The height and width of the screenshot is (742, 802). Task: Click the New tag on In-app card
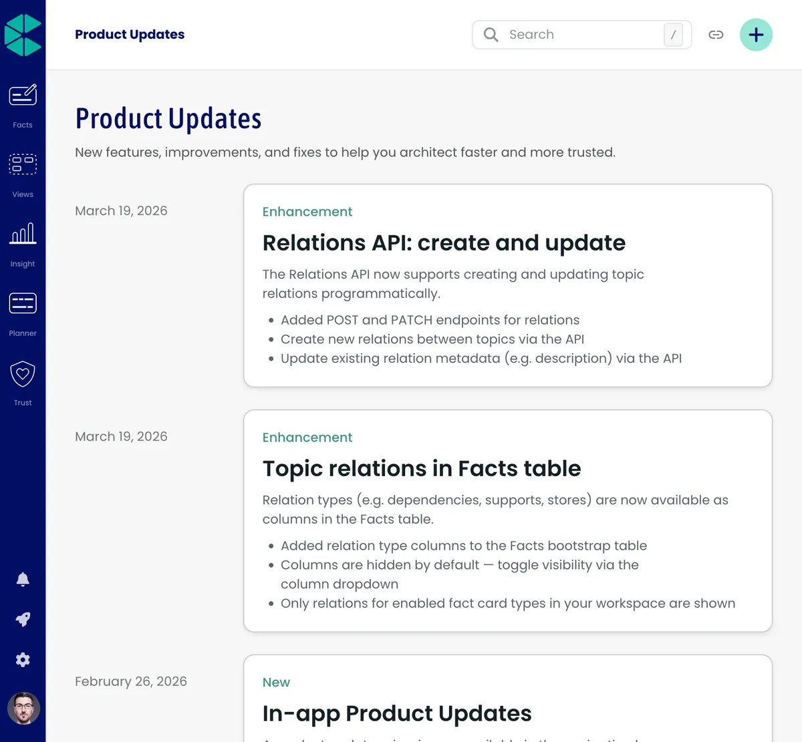[276, 682]
